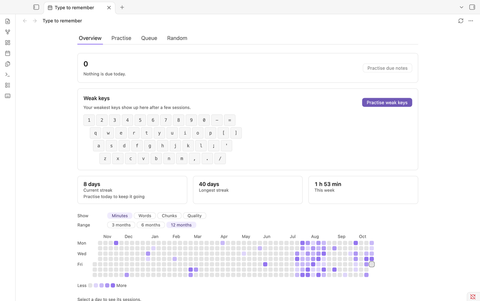Click the z key on keyboard map
This screenshot has width=480, height=301.
[105, 158]
